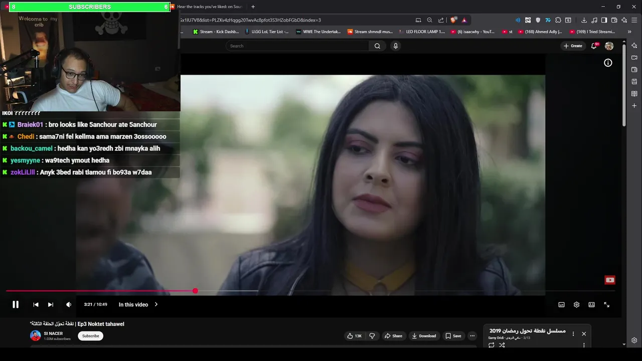Viewport: 642px width, 361px height.
Task: Open '(168) Ahmed Adly' bookmark
Action: click(540, 32)
